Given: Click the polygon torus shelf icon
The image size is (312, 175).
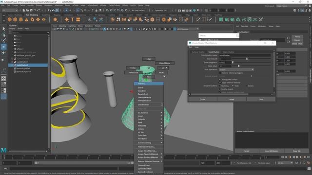Looking at the screenshot, I should point(32,19).
